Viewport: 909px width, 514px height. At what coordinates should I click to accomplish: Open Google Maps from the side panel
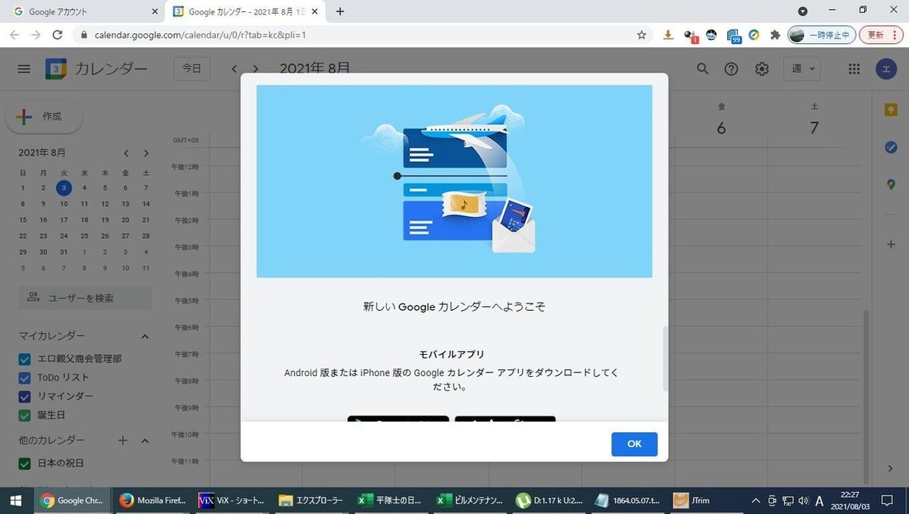point(891,184)
